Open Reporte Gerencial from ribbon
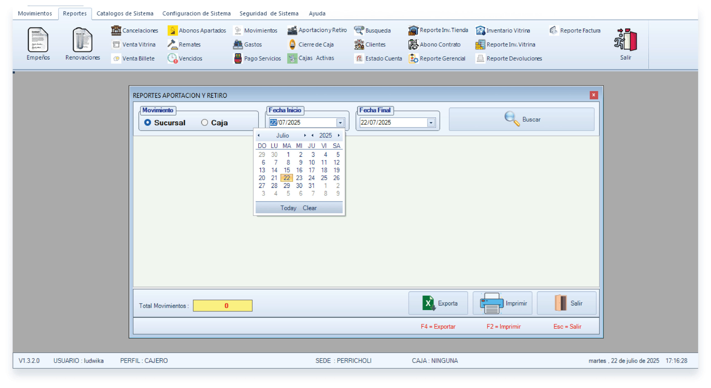 pyautogui.click(x=437, y=59)
